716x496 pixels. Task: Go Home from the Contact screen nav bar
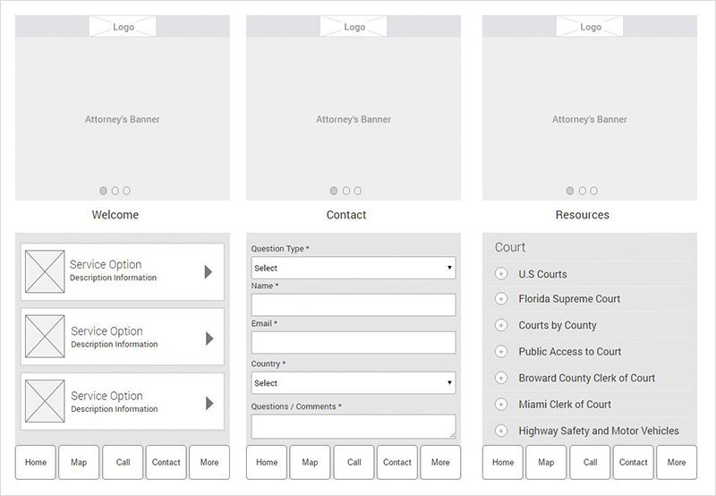[267, 462]
